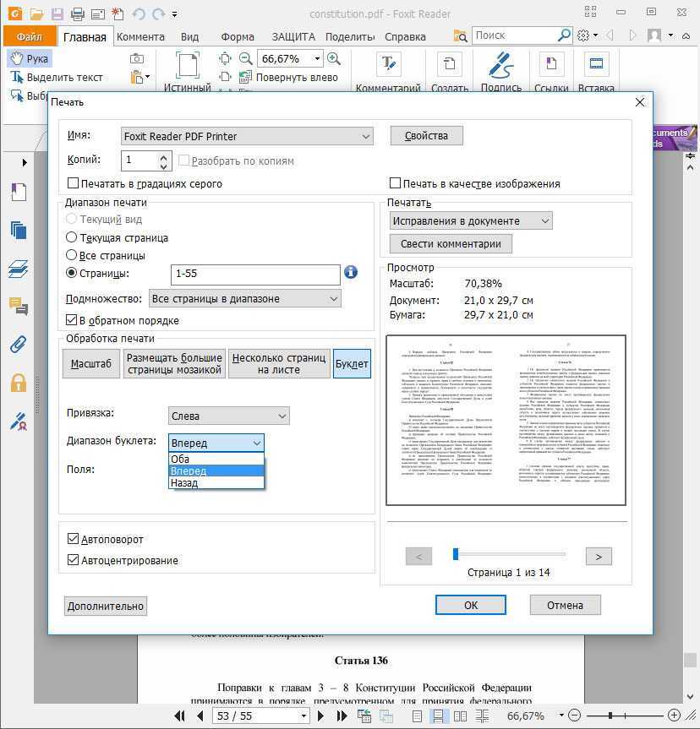
Task: Open the zoom percentage dropdown in ribbon
Action: coord(317,58)
